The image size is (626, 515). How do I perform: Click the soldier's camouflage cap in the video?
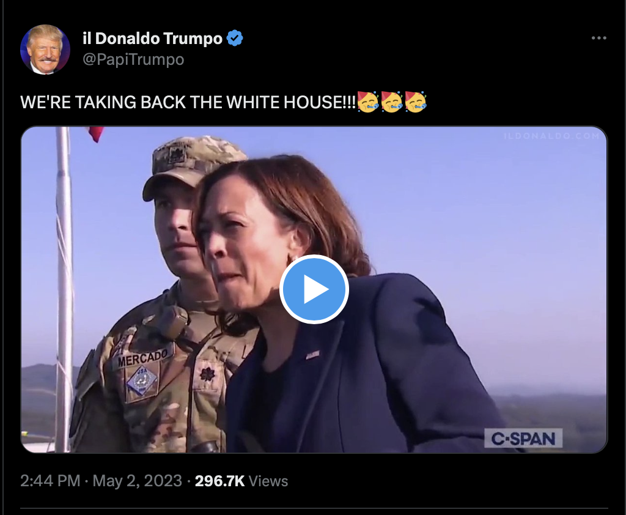194,166
